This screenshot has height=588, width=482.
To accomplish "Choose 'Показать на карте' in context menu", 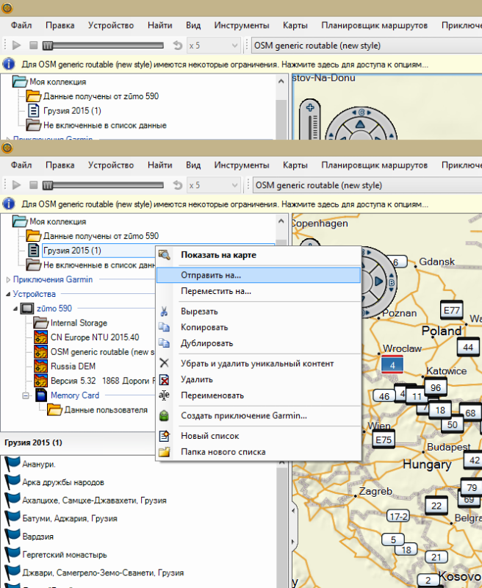I will (258, 255).
